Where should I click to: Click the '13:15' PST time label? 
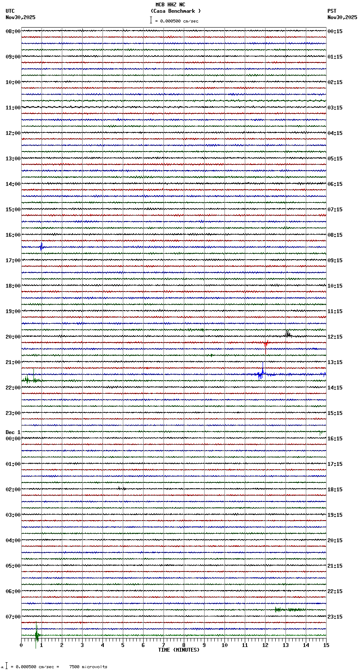(335, 362)
